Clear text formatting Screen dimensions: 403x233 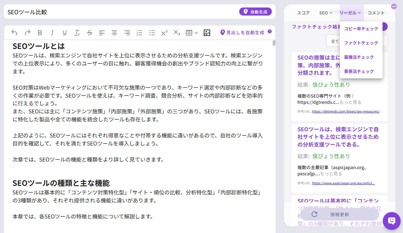77,33
